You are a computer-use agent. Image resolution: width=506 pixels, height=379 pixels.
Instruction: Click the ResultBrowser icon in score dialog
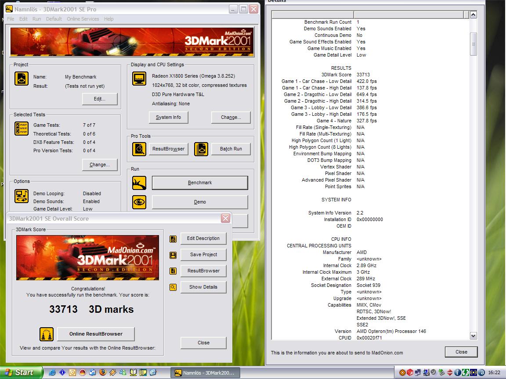tap(173, 271)
